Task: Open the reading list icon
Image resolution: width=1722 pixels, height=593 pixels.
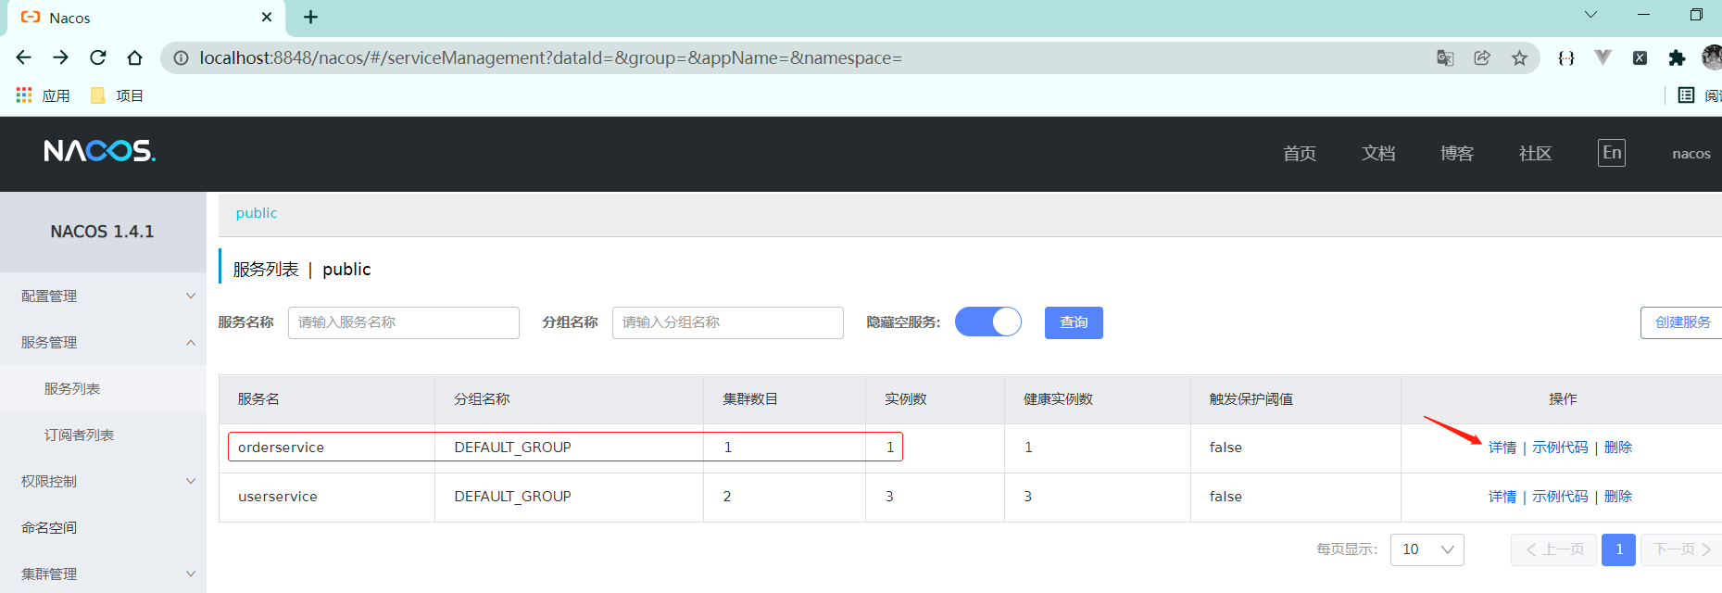Action: pyautogui.click(x=1686, y=95)
